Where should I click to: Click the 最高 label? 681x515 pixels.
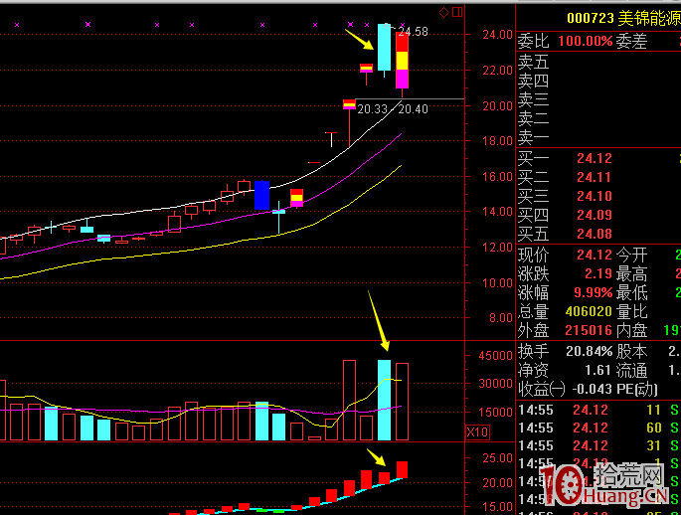tap(632, 274)
